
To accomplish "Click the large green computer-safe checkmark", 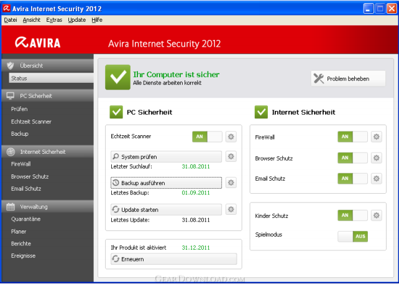I will point(117,77).
